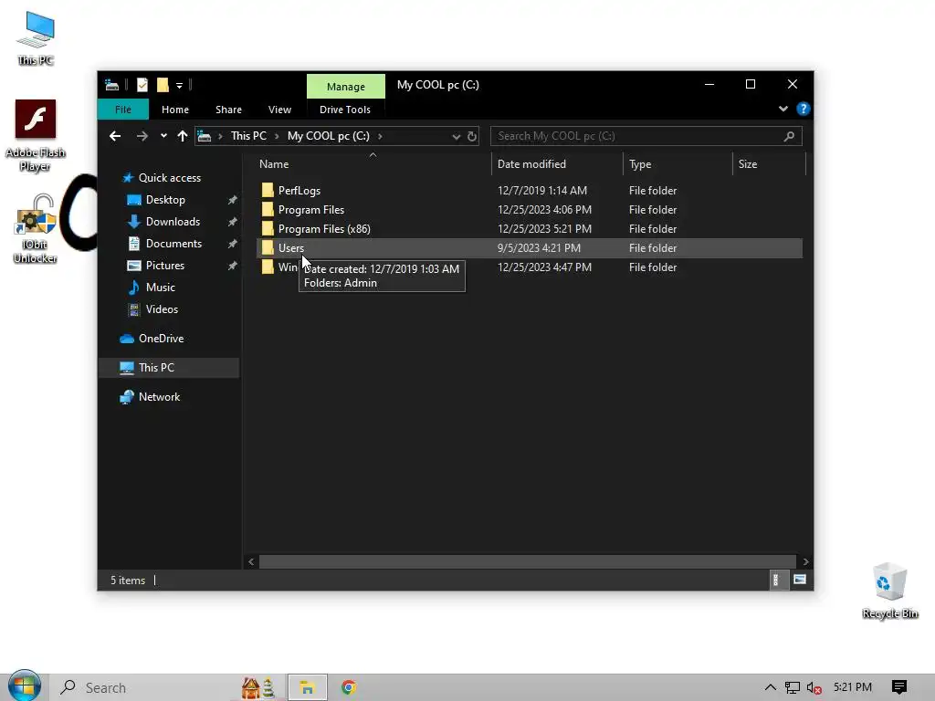Screen dimensions: 935x701
Task: Click the pin next to Documents
Action: [x=232, y=244]
